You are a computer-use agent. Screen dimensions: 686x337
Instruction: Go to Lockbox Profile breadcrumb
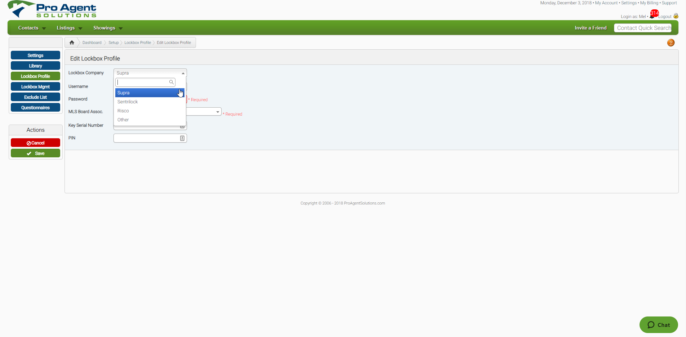pos(138,42)
